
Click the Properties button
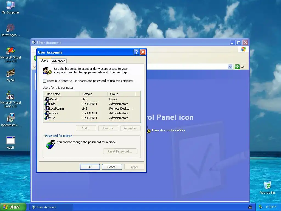130,128
